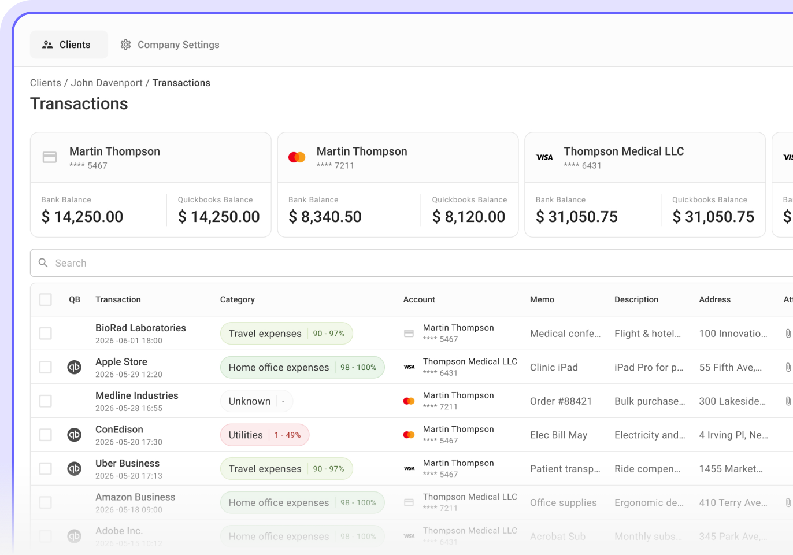Switch to the Company Settings tab

tap(170, 45)
